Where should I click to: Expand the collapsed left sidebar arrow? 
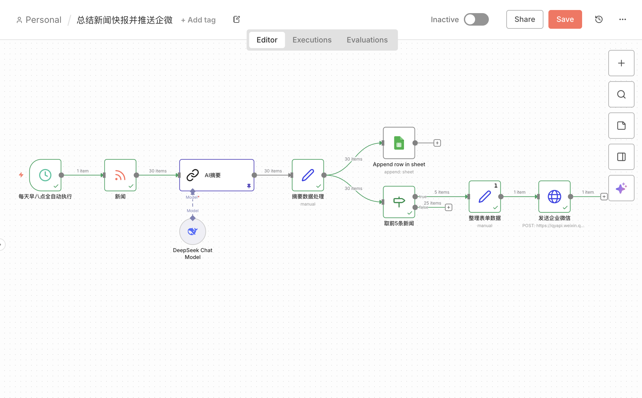click(2, 244)
